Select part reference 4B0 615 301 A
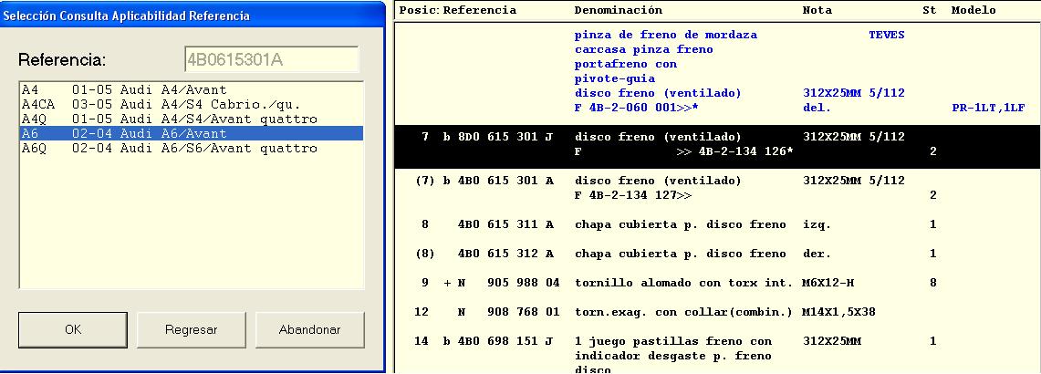The image size is (1041, 374). pyautogui.click(x=505, y=181)
